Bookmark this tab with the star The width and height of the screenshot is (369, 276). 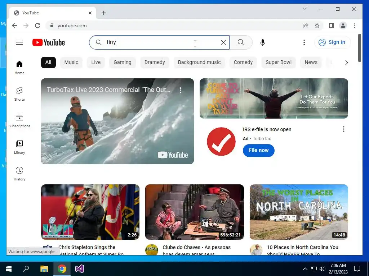tap(317, 26)
